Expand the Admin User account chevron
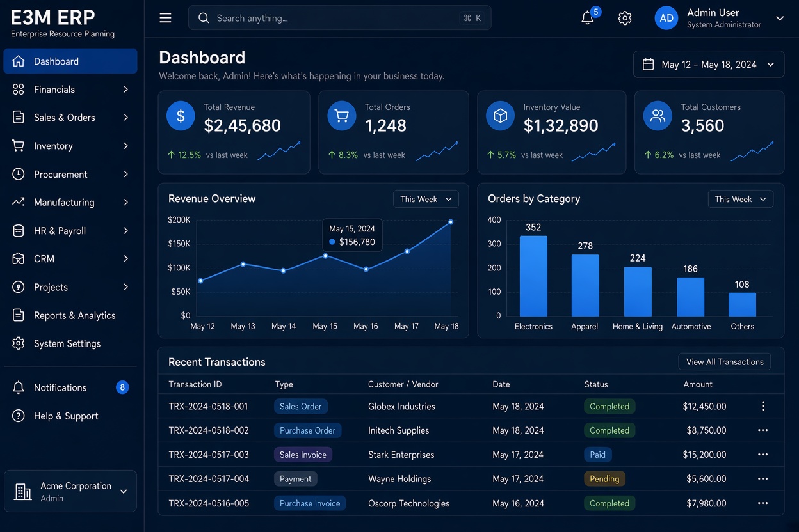Image resolution: width=799 pixels, height=532 pixels. [780, 18]
